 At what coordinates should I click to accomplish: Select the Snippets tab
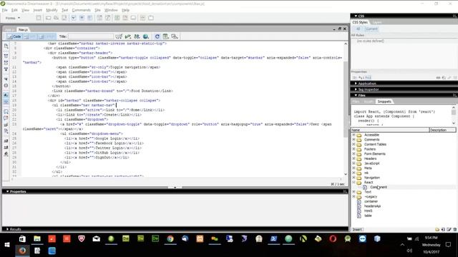click(x=384, y=101)
